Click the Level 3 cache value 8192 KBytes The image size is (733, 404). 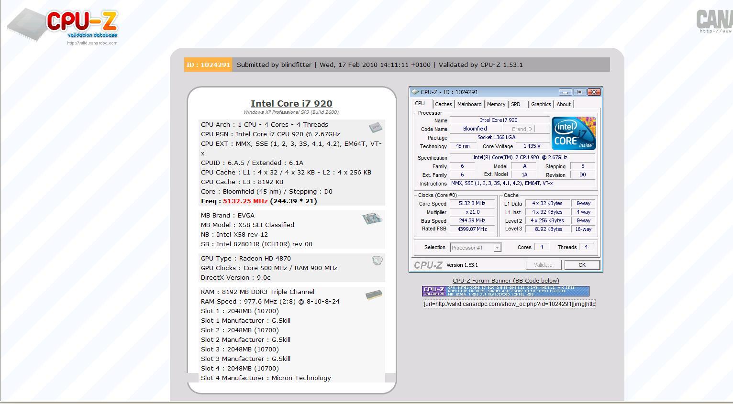[x=548, y=229]
